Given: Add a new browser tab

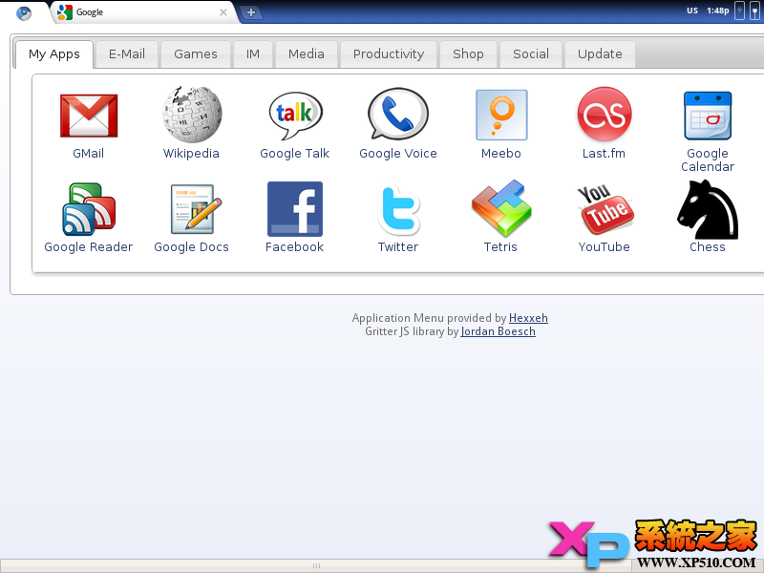Looking at the screenshot, I should click(x=251, y=12).
